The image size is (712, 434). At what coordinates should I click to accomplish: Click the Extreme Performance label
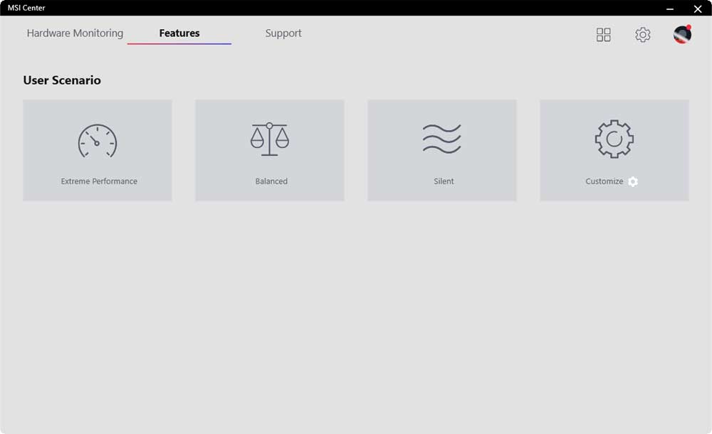point(99,181)
